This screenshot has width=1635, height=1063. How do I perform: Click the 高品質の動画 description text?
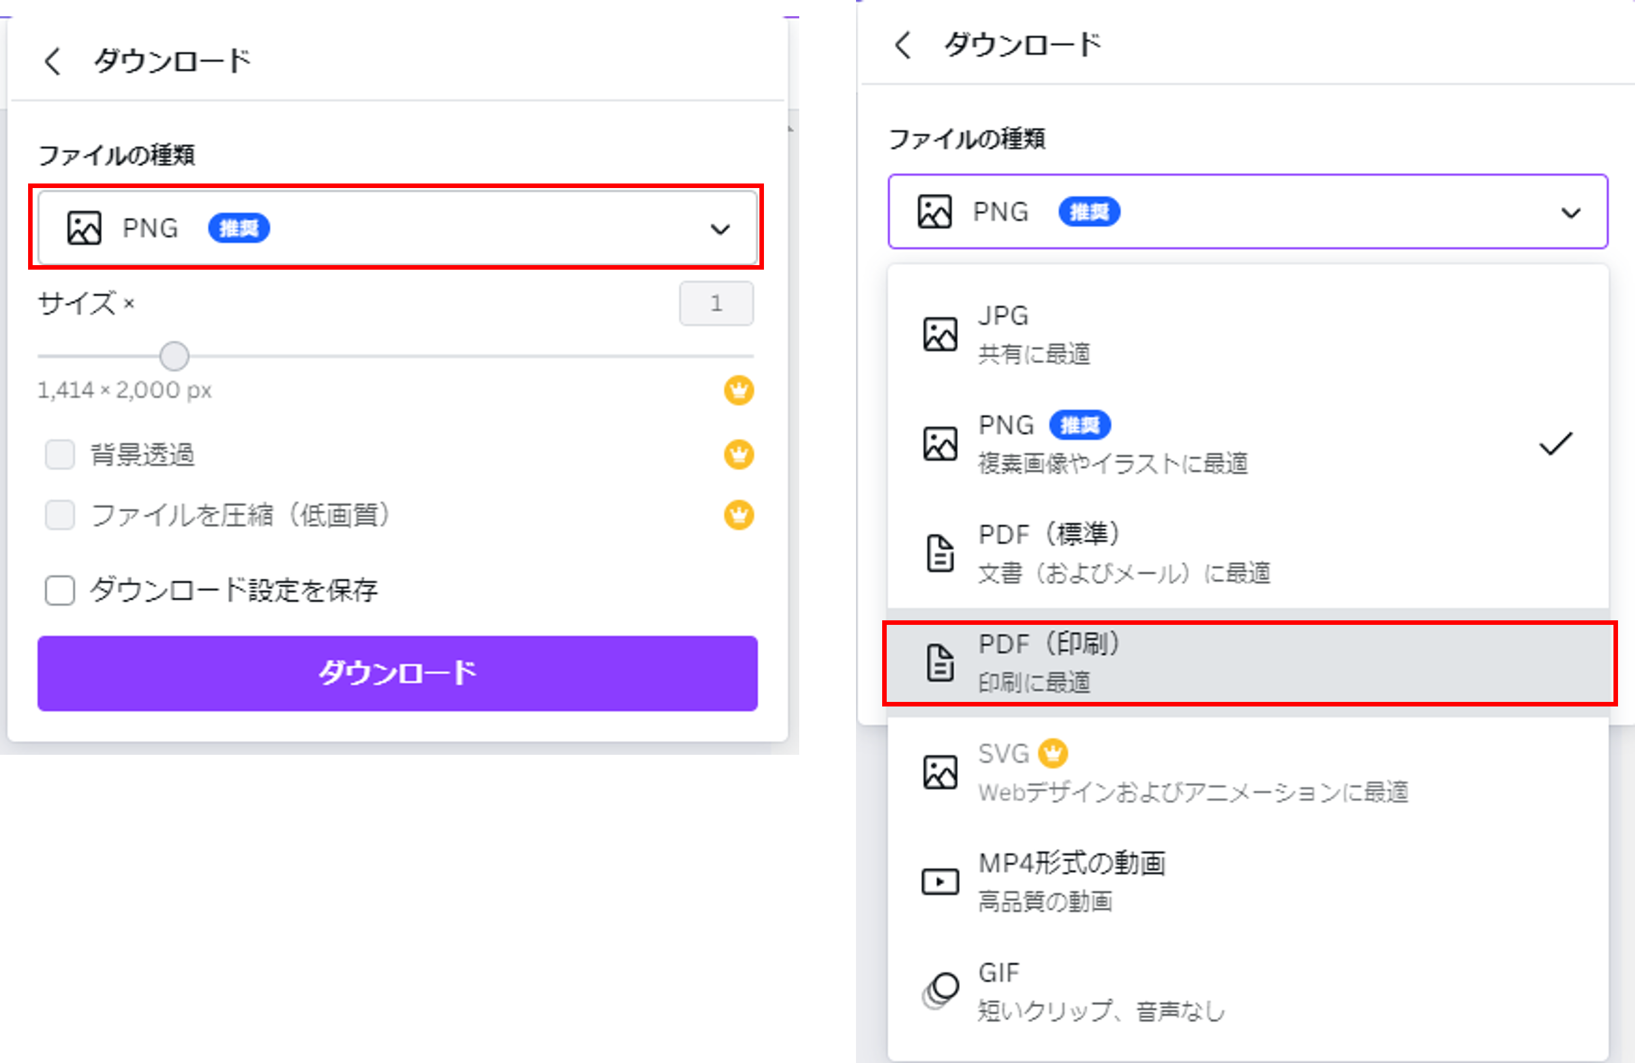click(x=1045, y=902)
